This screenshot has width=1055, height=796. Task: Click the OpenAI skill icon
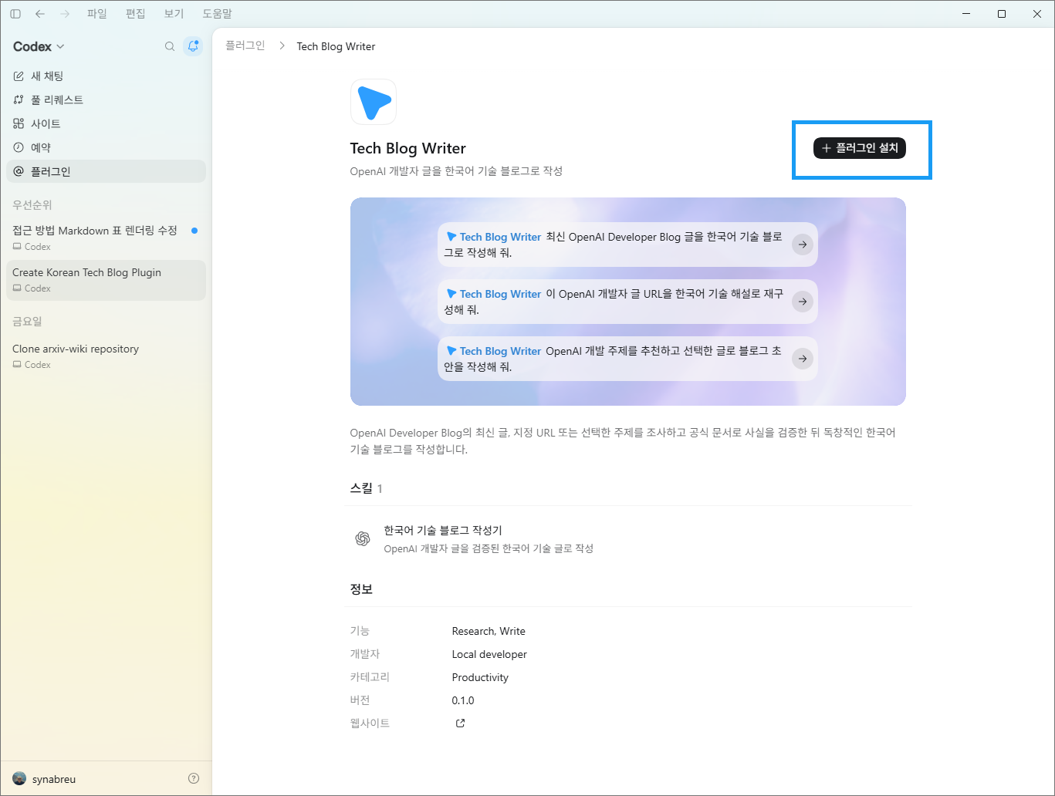(x=363, y=539)
